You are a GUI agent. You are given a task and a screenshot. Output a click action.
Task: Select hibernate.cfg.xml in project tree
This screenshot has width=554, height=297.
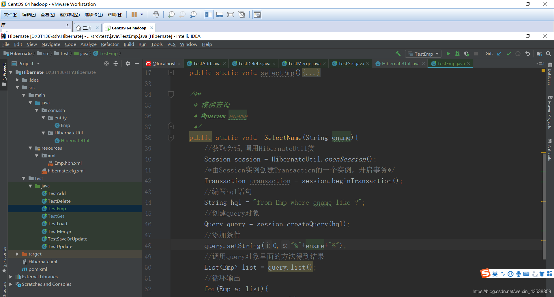[x=66, y=171]
